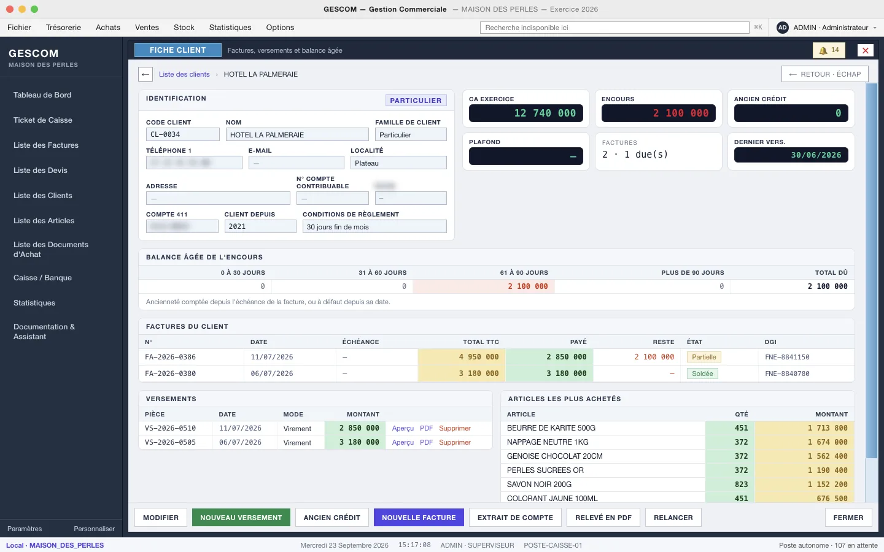Open the Statistiques menu in the menu bar
This screenshot has width=884, height=552.
click(x=230, y=28)
